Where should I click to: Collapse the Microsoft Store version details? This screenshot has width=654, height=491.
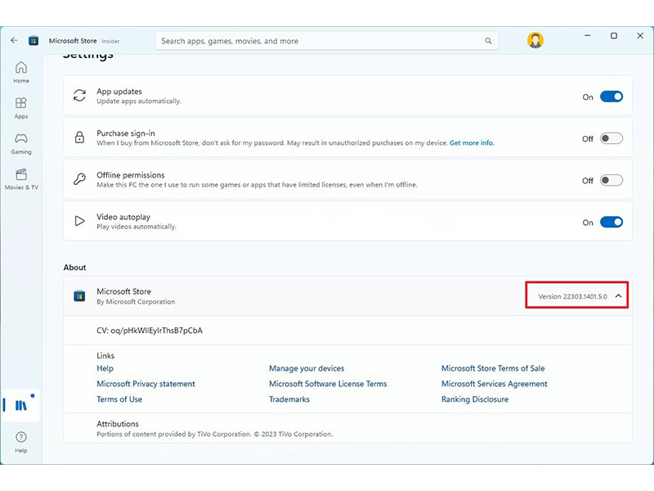pyautogui.click(x=618, y=296)
